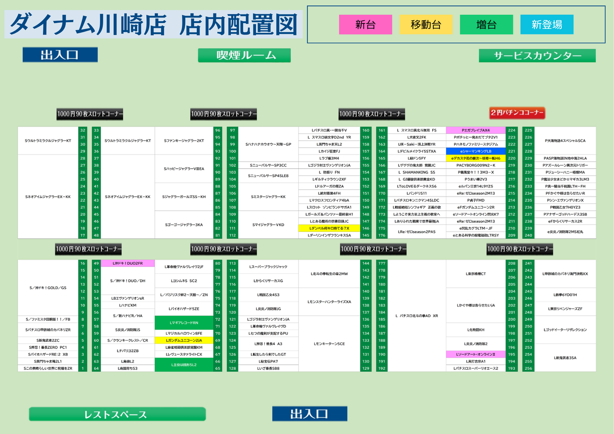
Task: Select the L東京リベンジャーズZF cell
Action: pos(565,309)
